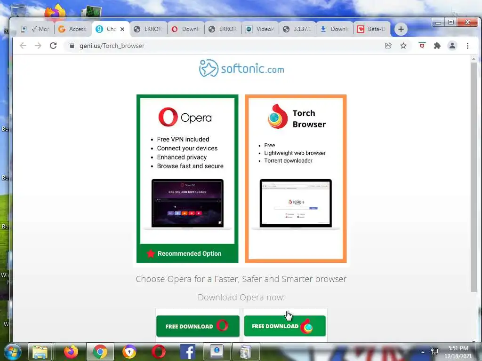
Task: Switch to the Access tab
Action: (72, 29)
